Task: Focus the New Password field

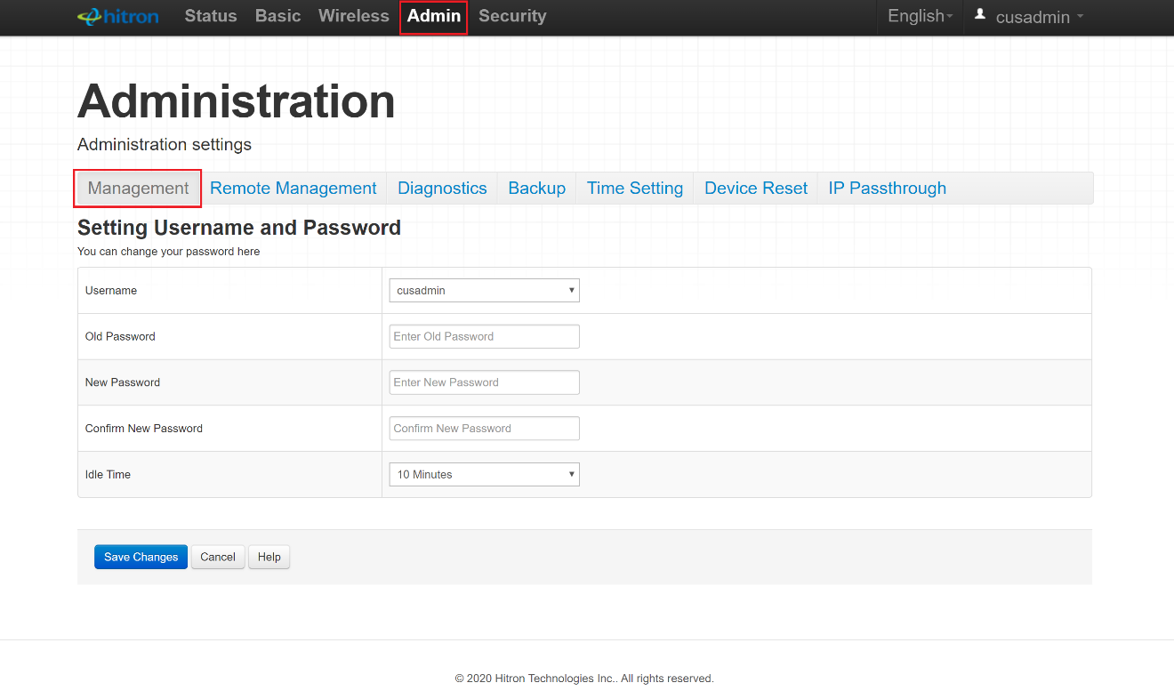Action: click(485, 382)
